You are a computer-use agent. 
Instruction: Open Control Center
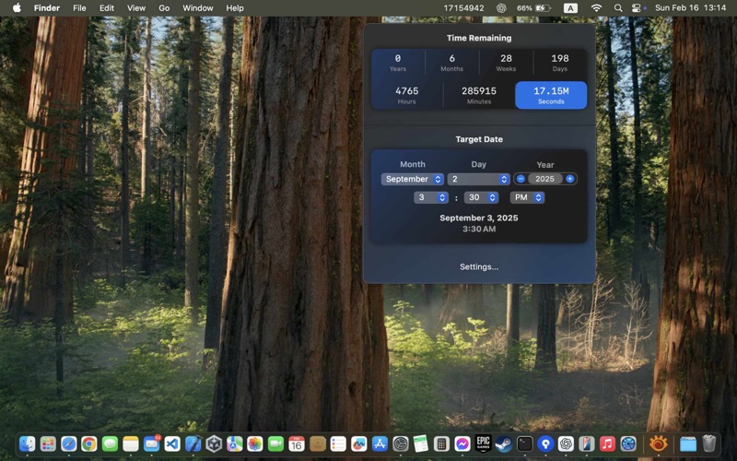pos(637,8)
